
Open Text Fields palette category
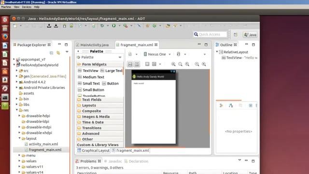pos(100,100)
